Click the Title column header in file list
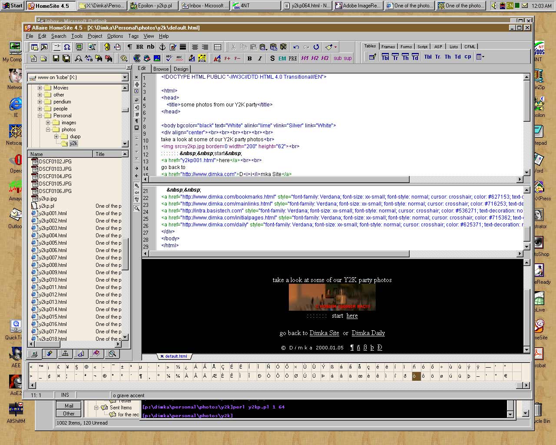 [x=108, y=154]
